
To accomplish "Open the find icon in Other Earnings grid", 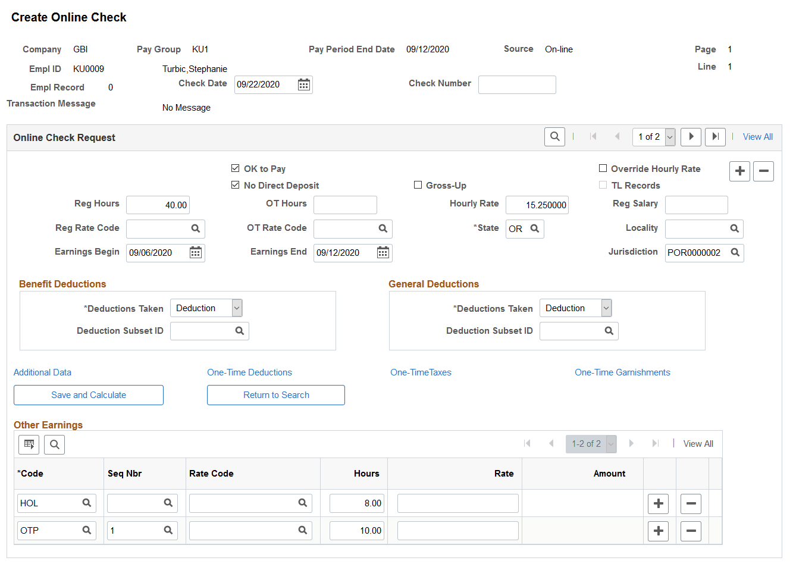I will coord(54,444).
